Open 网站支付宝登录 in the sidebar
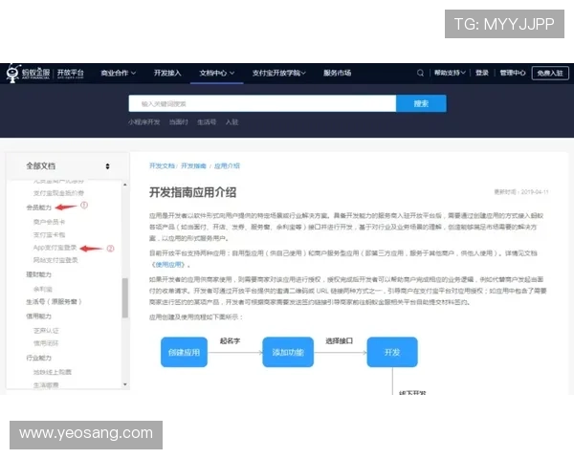 point(55,260)
